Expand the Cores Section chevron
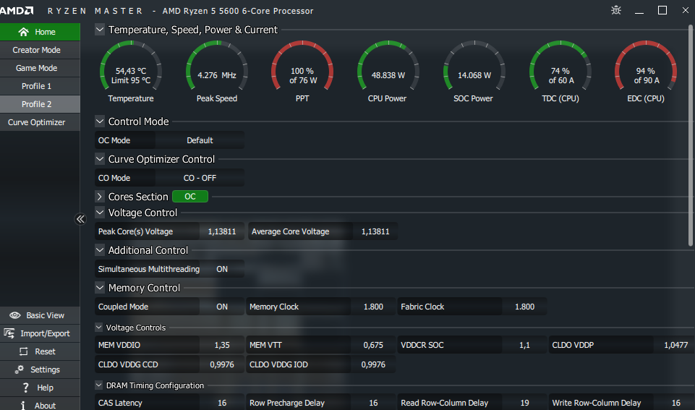 point(100,197)
